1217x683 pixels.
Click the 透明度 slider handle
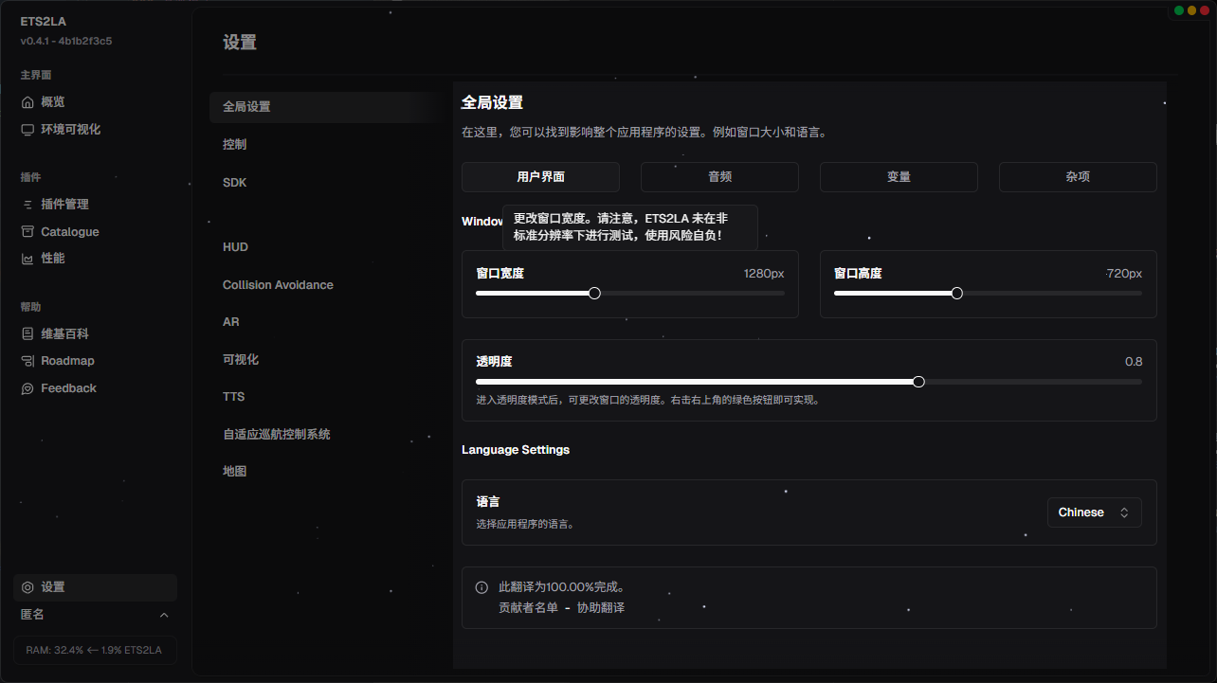[x=918, y=382]
